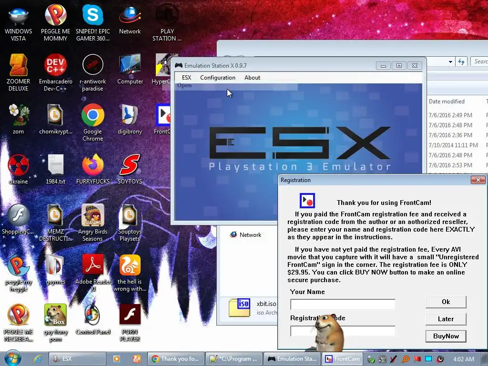Sort by Date modified column header
488x366 pixels.
(446, 102)
